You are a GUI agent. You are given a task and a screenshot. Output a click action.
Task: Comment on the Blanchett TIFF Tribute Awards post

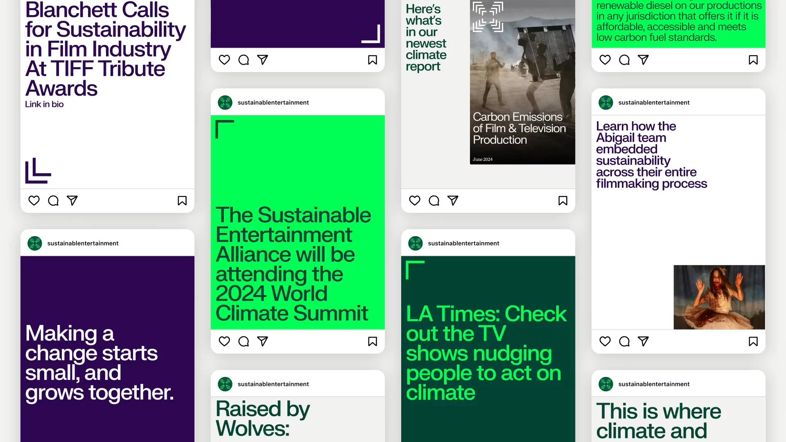click(x=53, y=201)
